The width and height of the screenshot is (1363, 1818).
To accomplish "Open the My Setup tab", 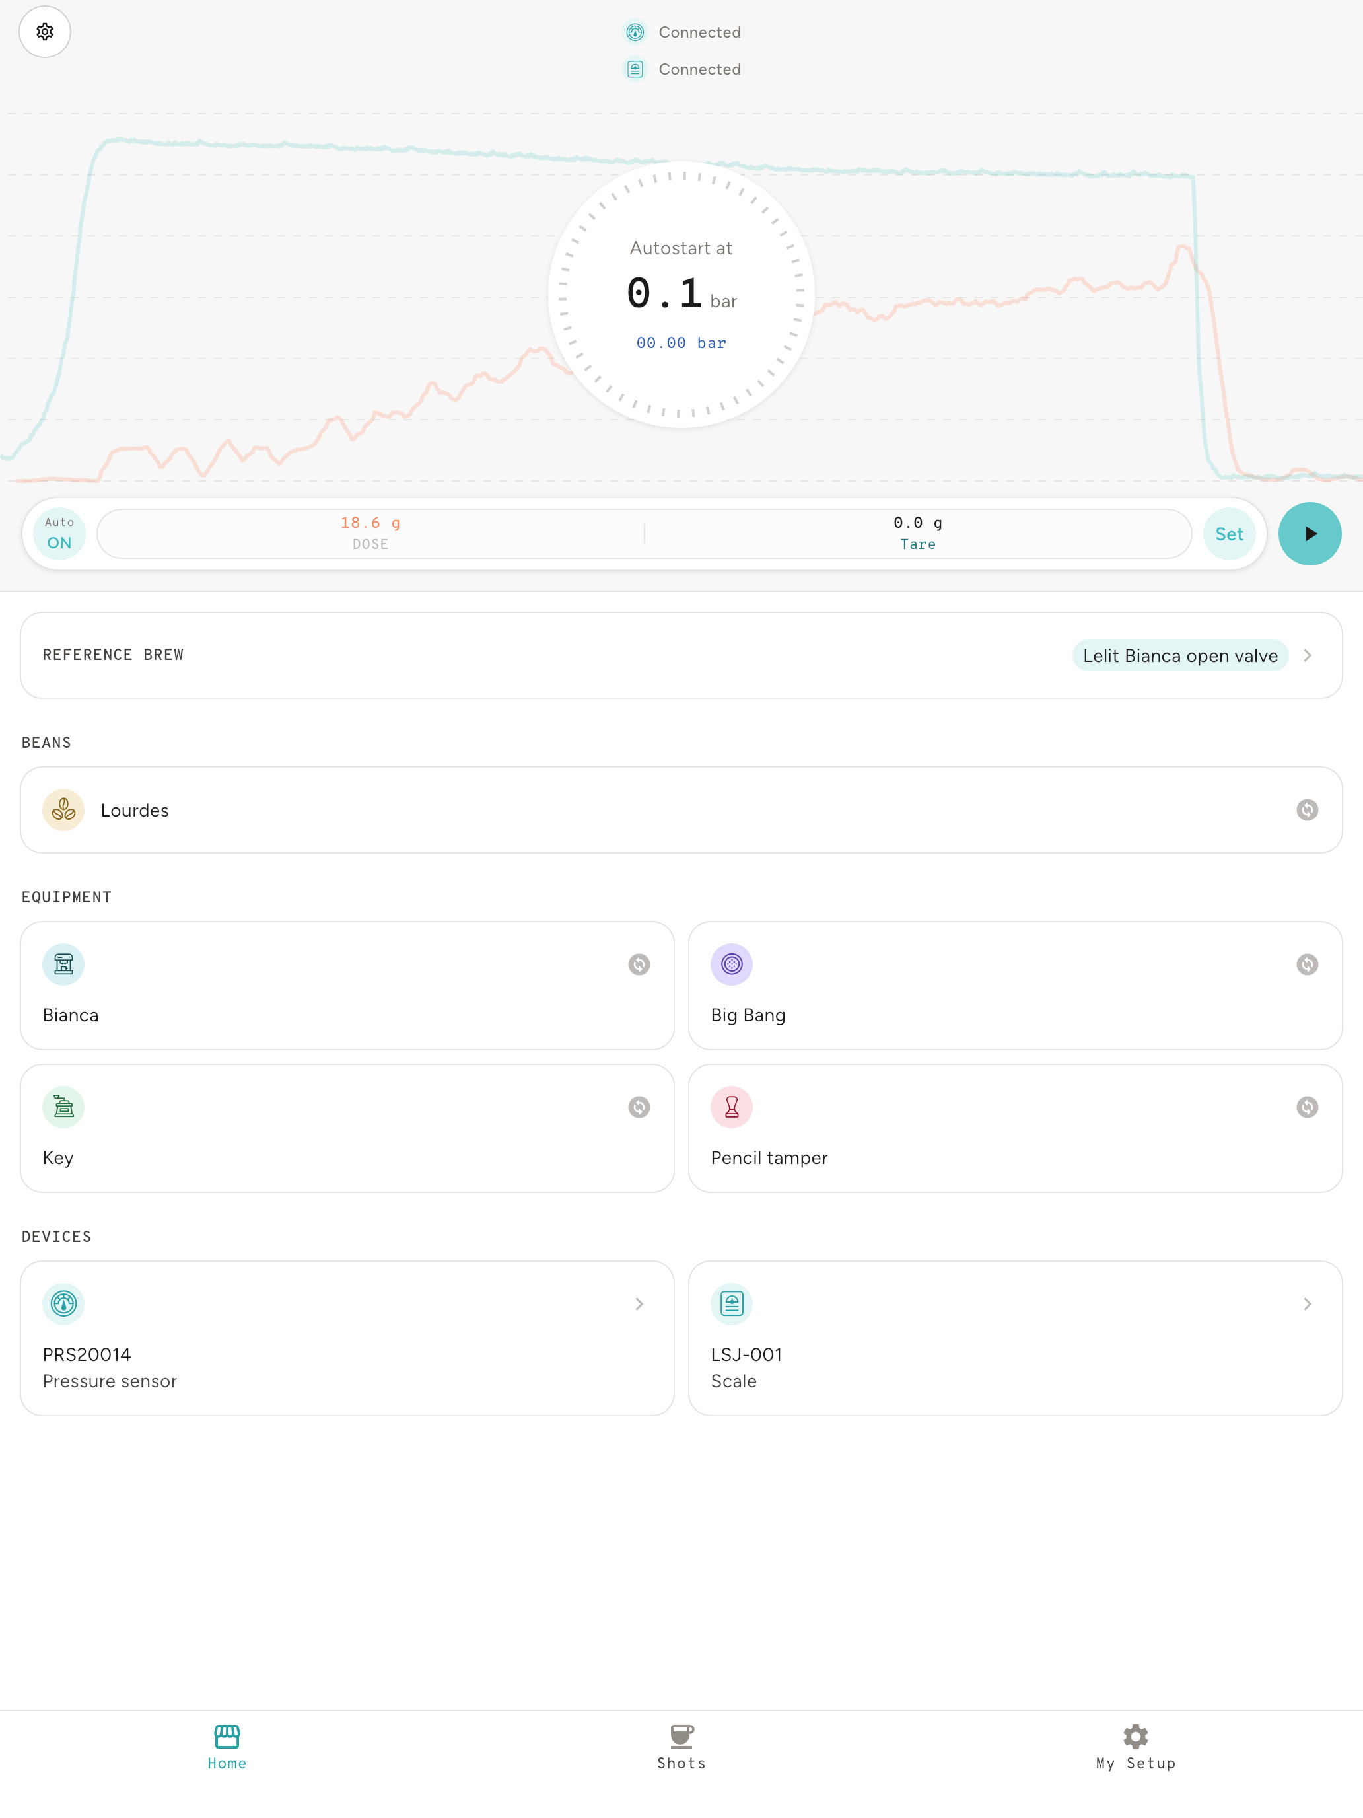I will [x=1135, y=1747].
